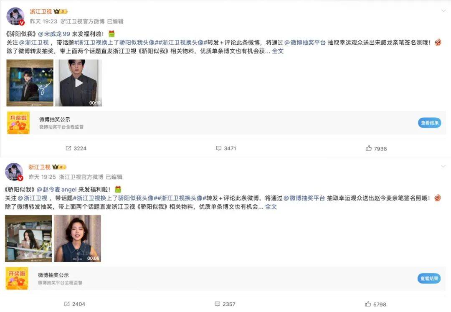Click 查看结果 button in first post
This screenshot has width=451, height=312.
[x=429, y=123]
